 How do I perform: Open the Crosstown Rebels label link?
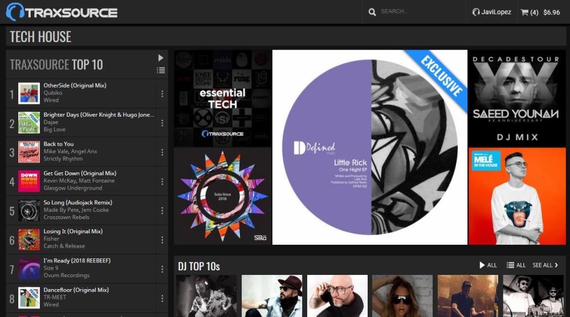tap(66, 217)
